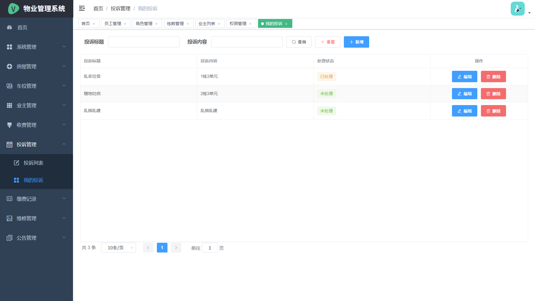
Task: Collapse sidebar with hamburger icon
Action: click(82, 8)
